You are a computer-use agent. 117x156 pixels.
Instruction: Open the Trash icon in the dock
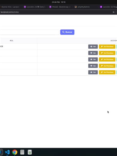point(30,152)
